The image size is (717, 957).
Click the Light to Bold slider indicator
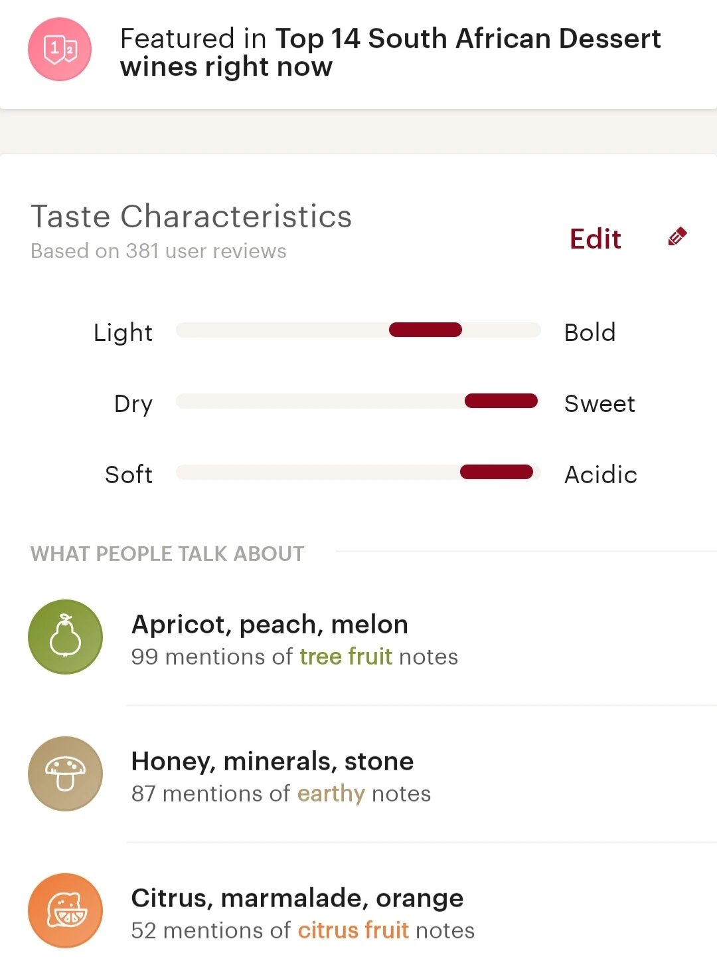pos(426,330)
